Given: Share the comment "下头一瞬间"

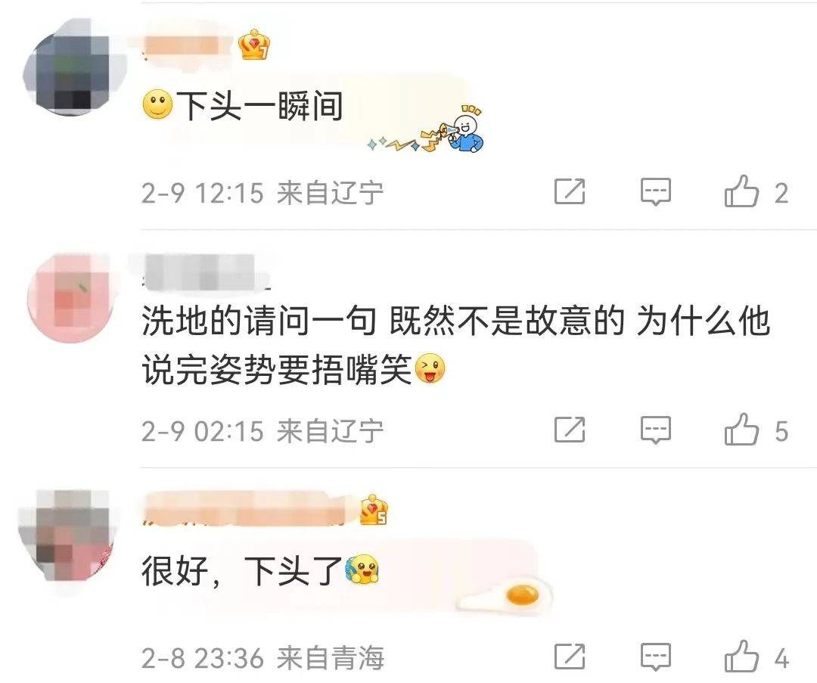Looking at the screenshot, I should [x=570, y=191].
